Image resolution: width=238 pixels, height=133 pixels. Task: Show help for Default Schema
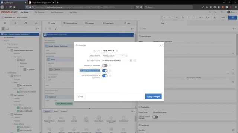pyautogui.click(x=126, y=56)
